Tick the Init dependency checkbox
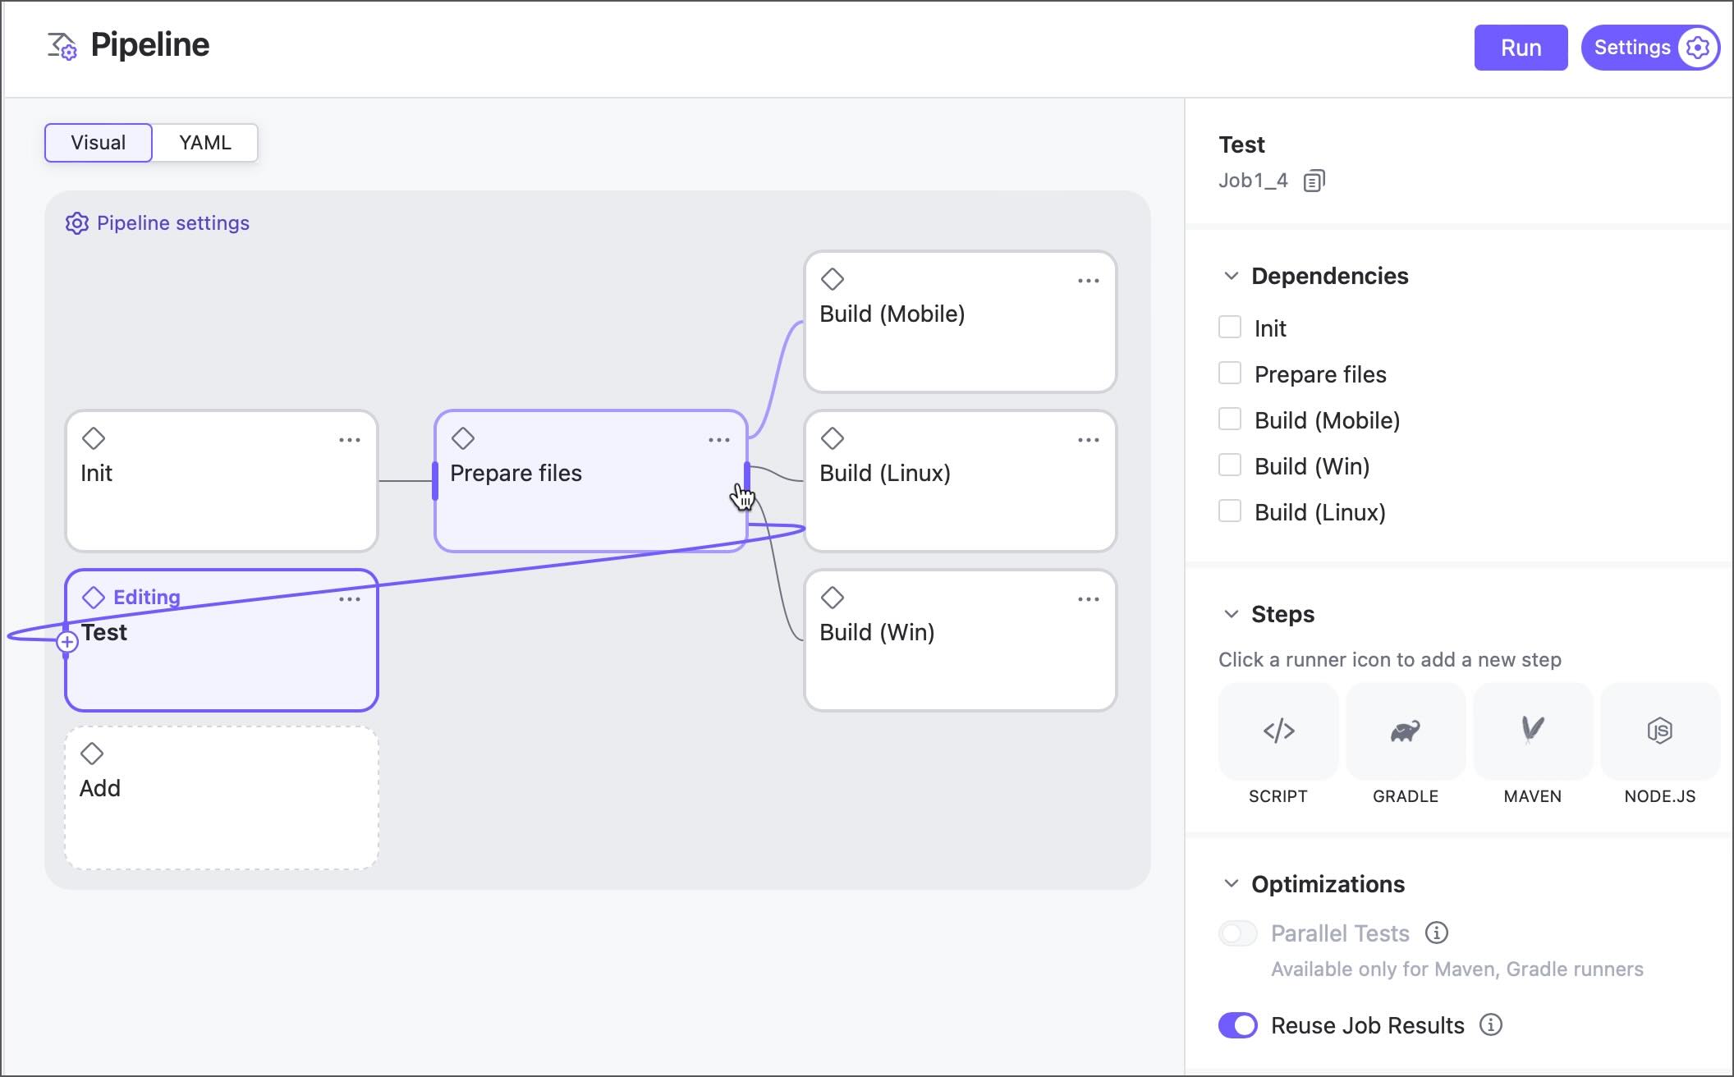1734x1077 pixels. pos(1230,328)
